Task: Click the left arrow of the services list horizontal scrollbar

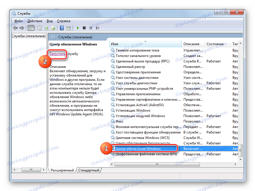Action: [x=112, y=164]
